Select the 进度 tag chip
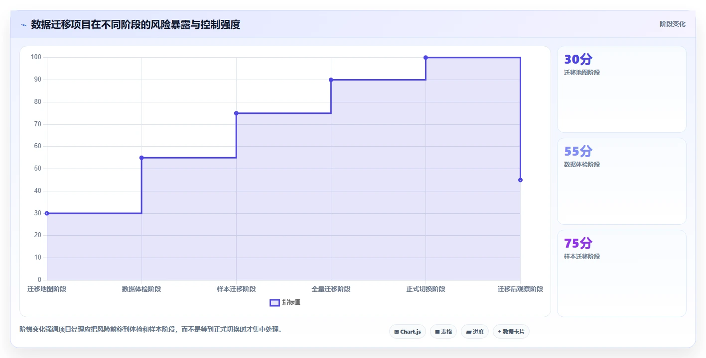706x358 pixels. coord(474,332)
